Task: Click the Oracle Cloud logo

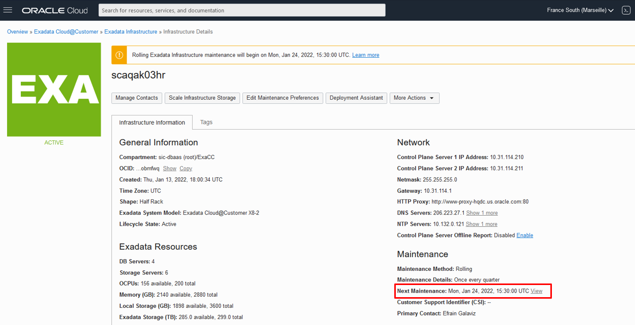Action: click(55, 10)
